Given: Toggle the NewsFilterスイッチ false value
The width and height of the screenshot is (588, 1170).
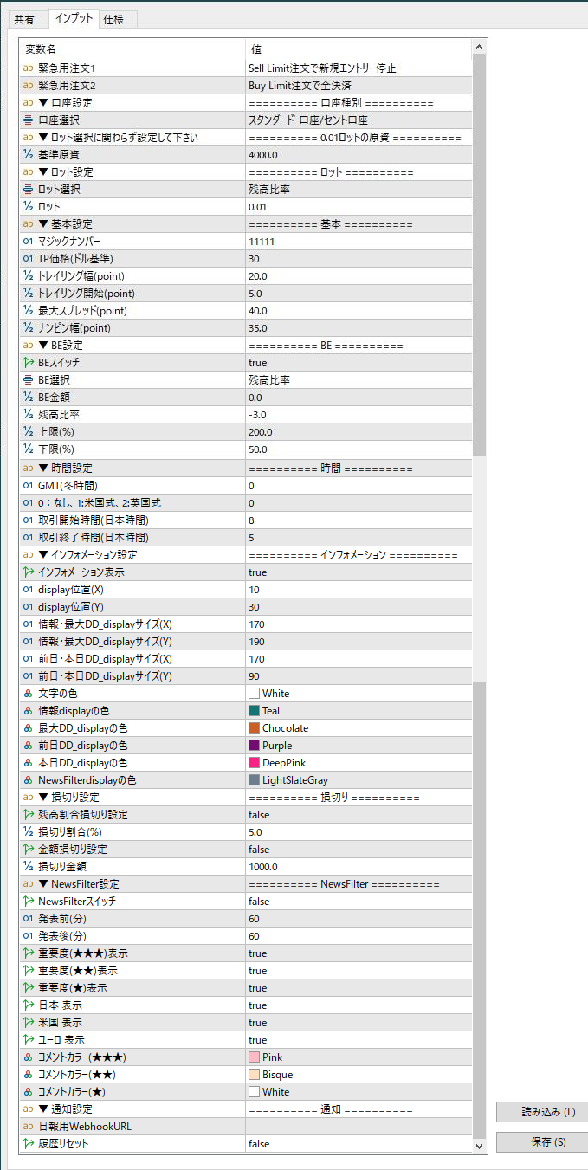Looking at the screenshot, I should point(258,902).
